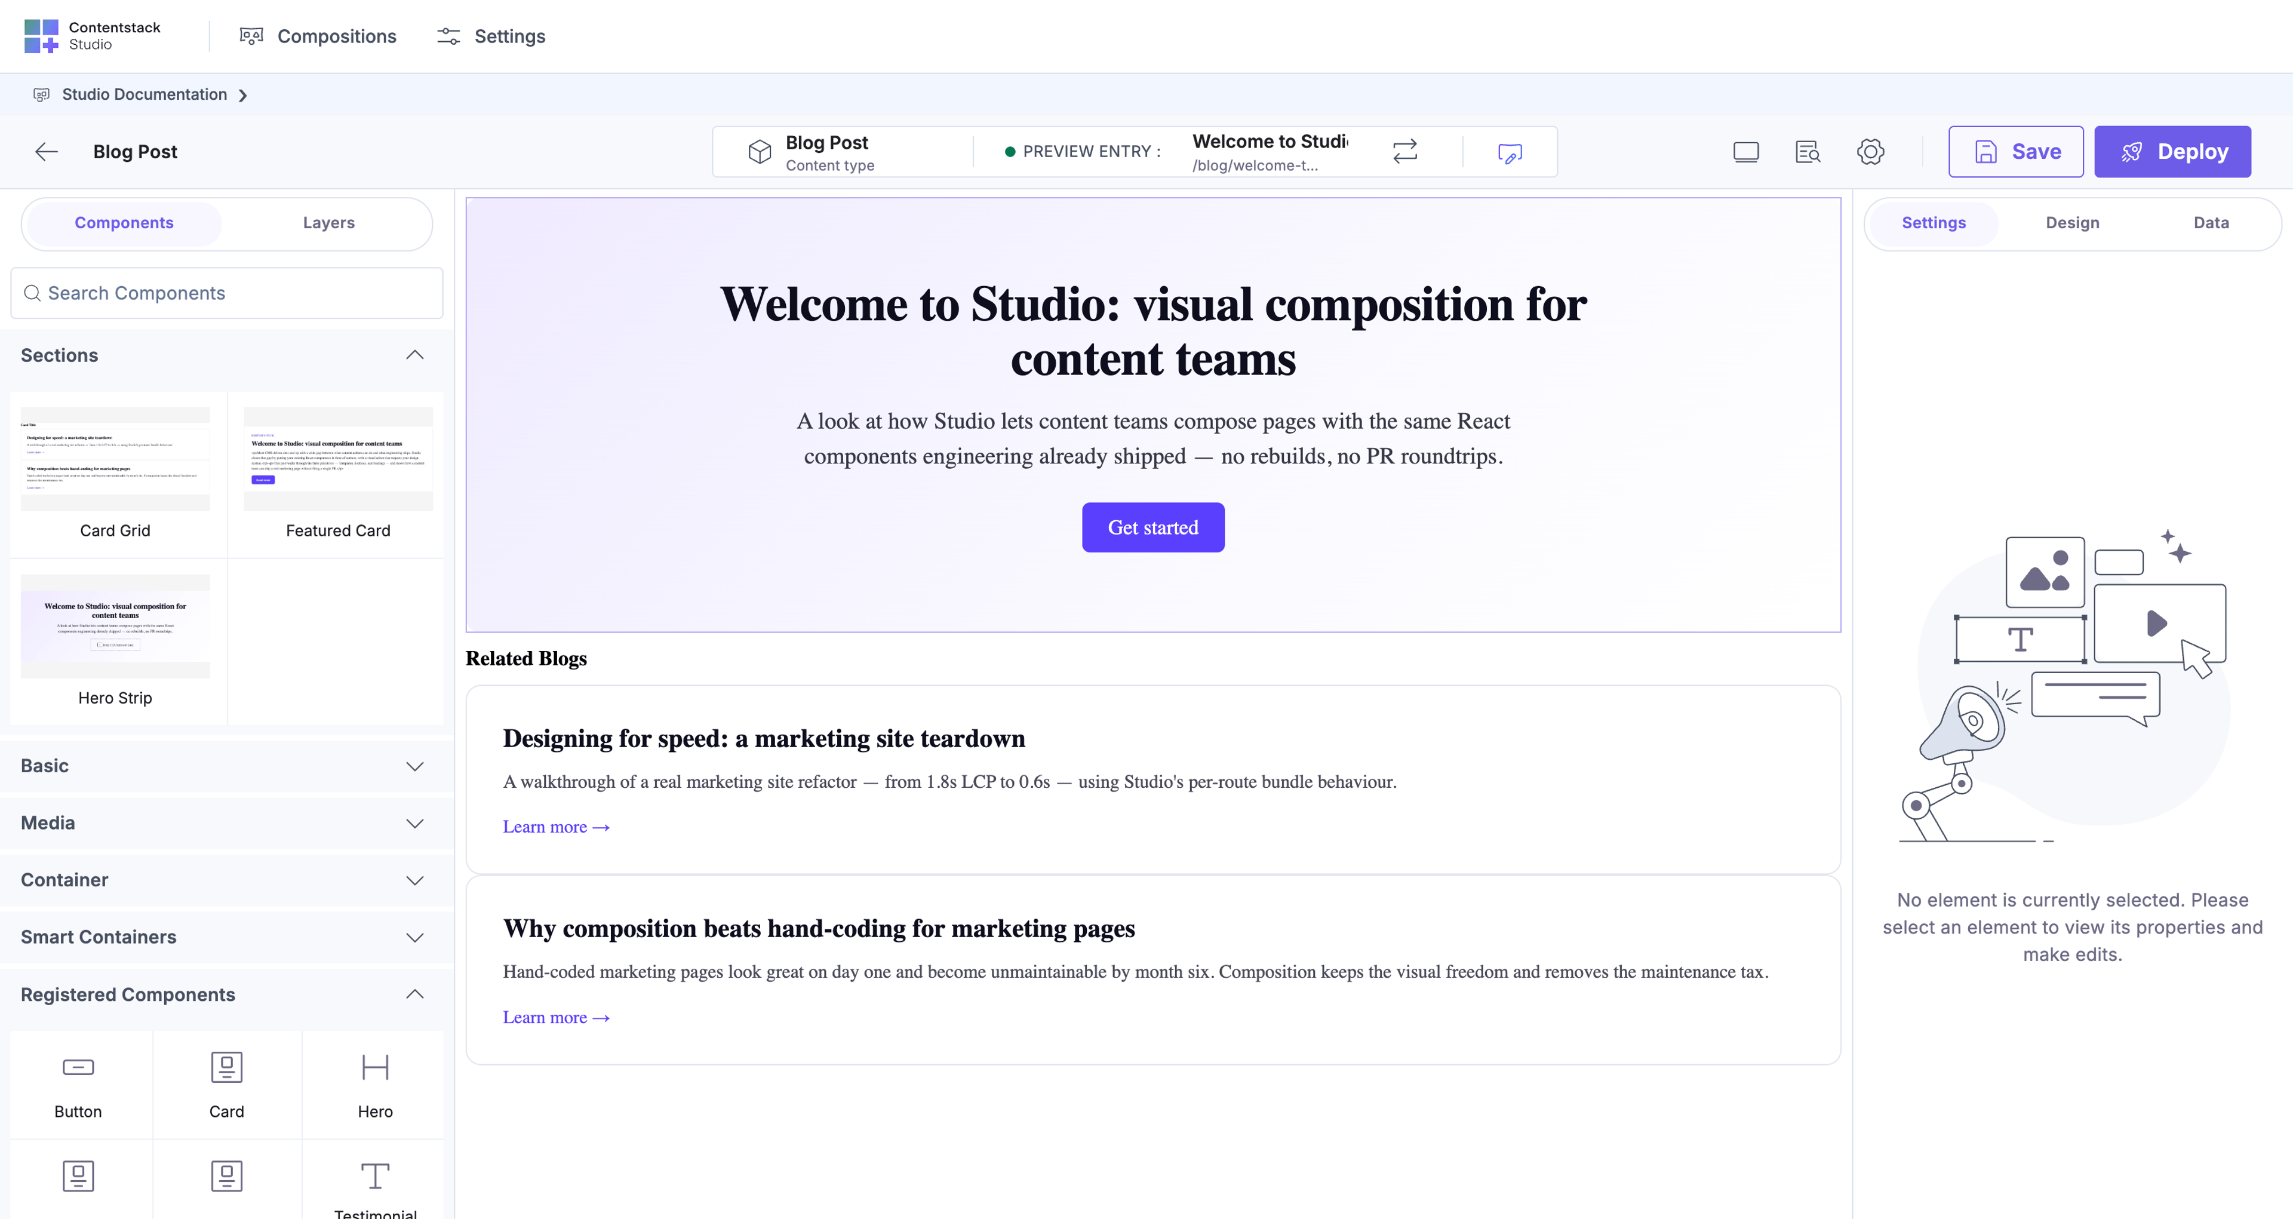Click the search magnifier icon in components search
This screenshot has width=2293, height=1219.
tap(32, 293)
